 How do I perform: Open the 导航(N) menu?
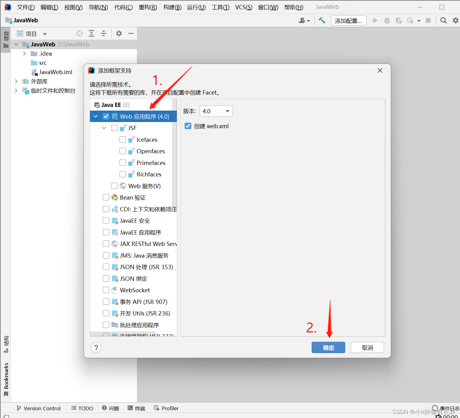(x=98, y=7)
